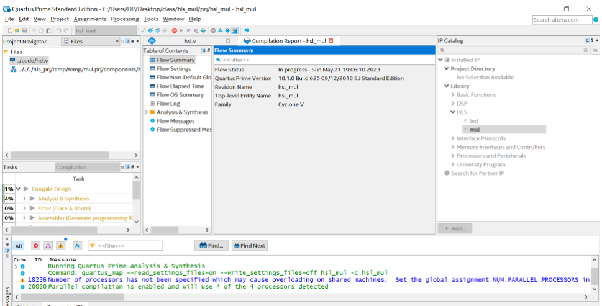602x306 pixels.
Task: Toggle the All messages filter
Action: tap(19, 246)
